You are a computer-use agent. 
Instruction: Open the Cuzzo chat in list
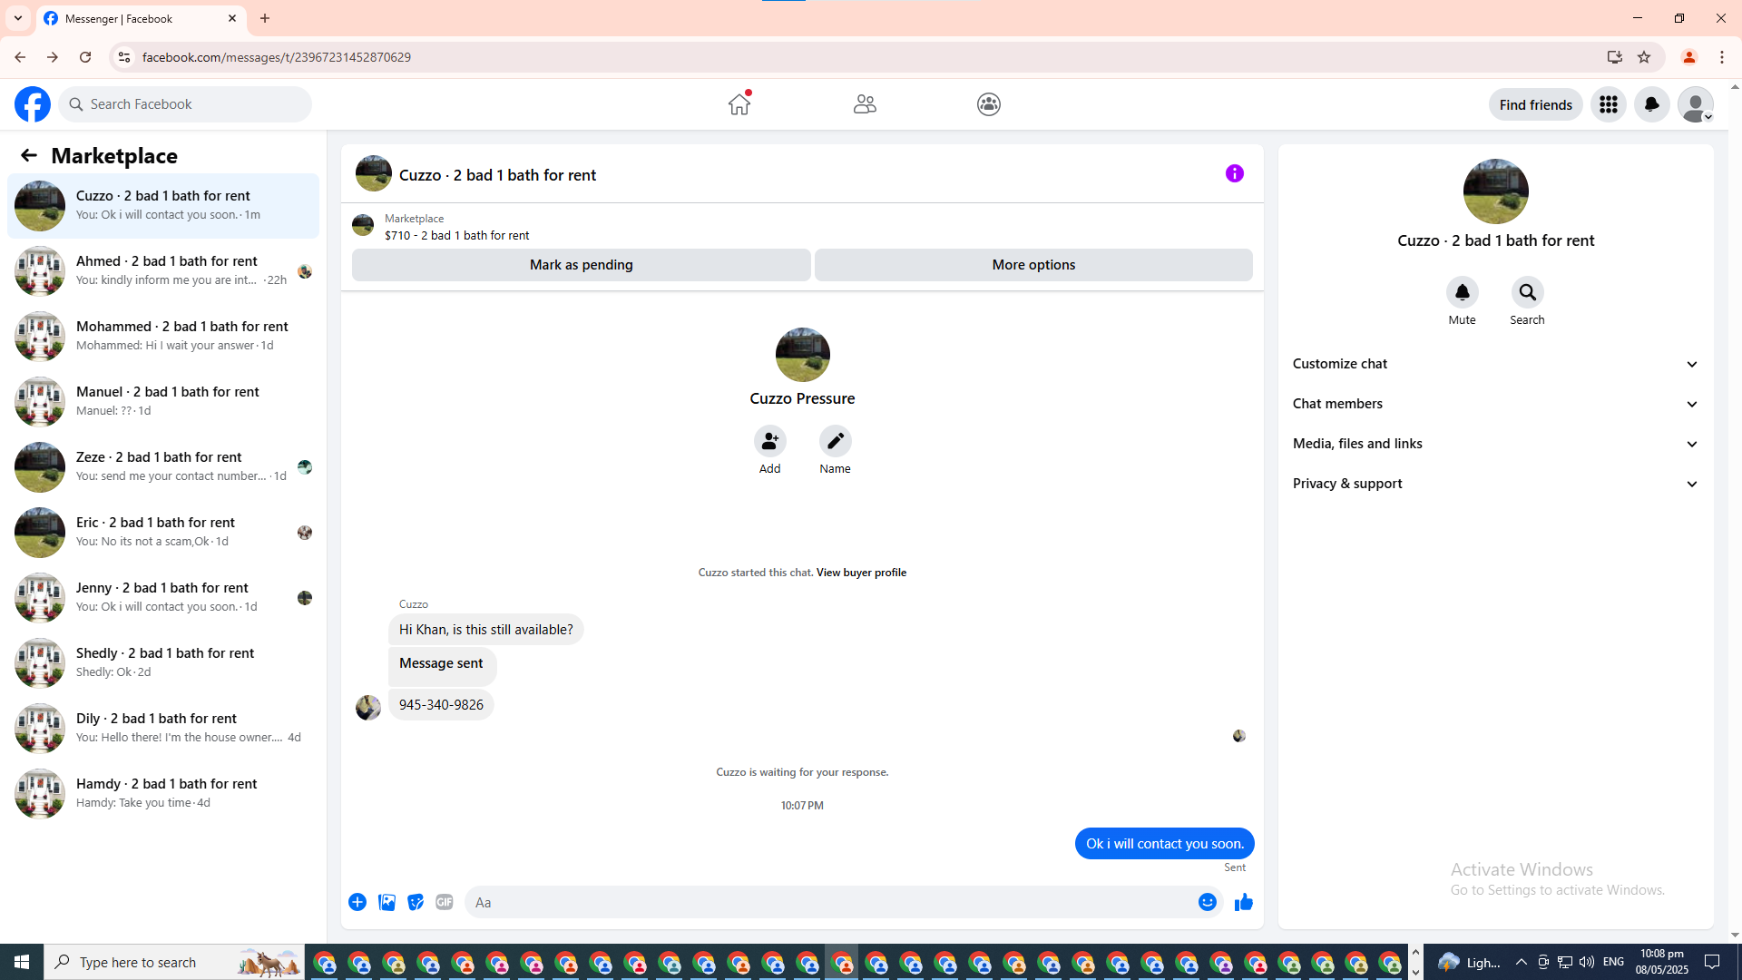click(x=163, y=206)
